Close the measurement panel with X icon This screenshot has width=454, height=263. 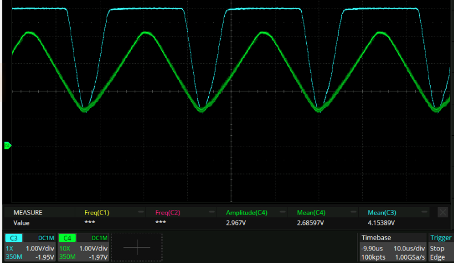click(443, 212)
